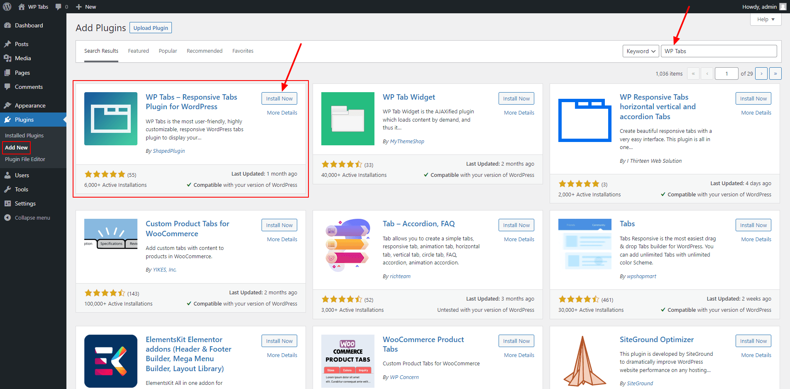Open the WP Responsive Tabs plugin title
This screenshot has height=389, width=790.
click(658, 107)
